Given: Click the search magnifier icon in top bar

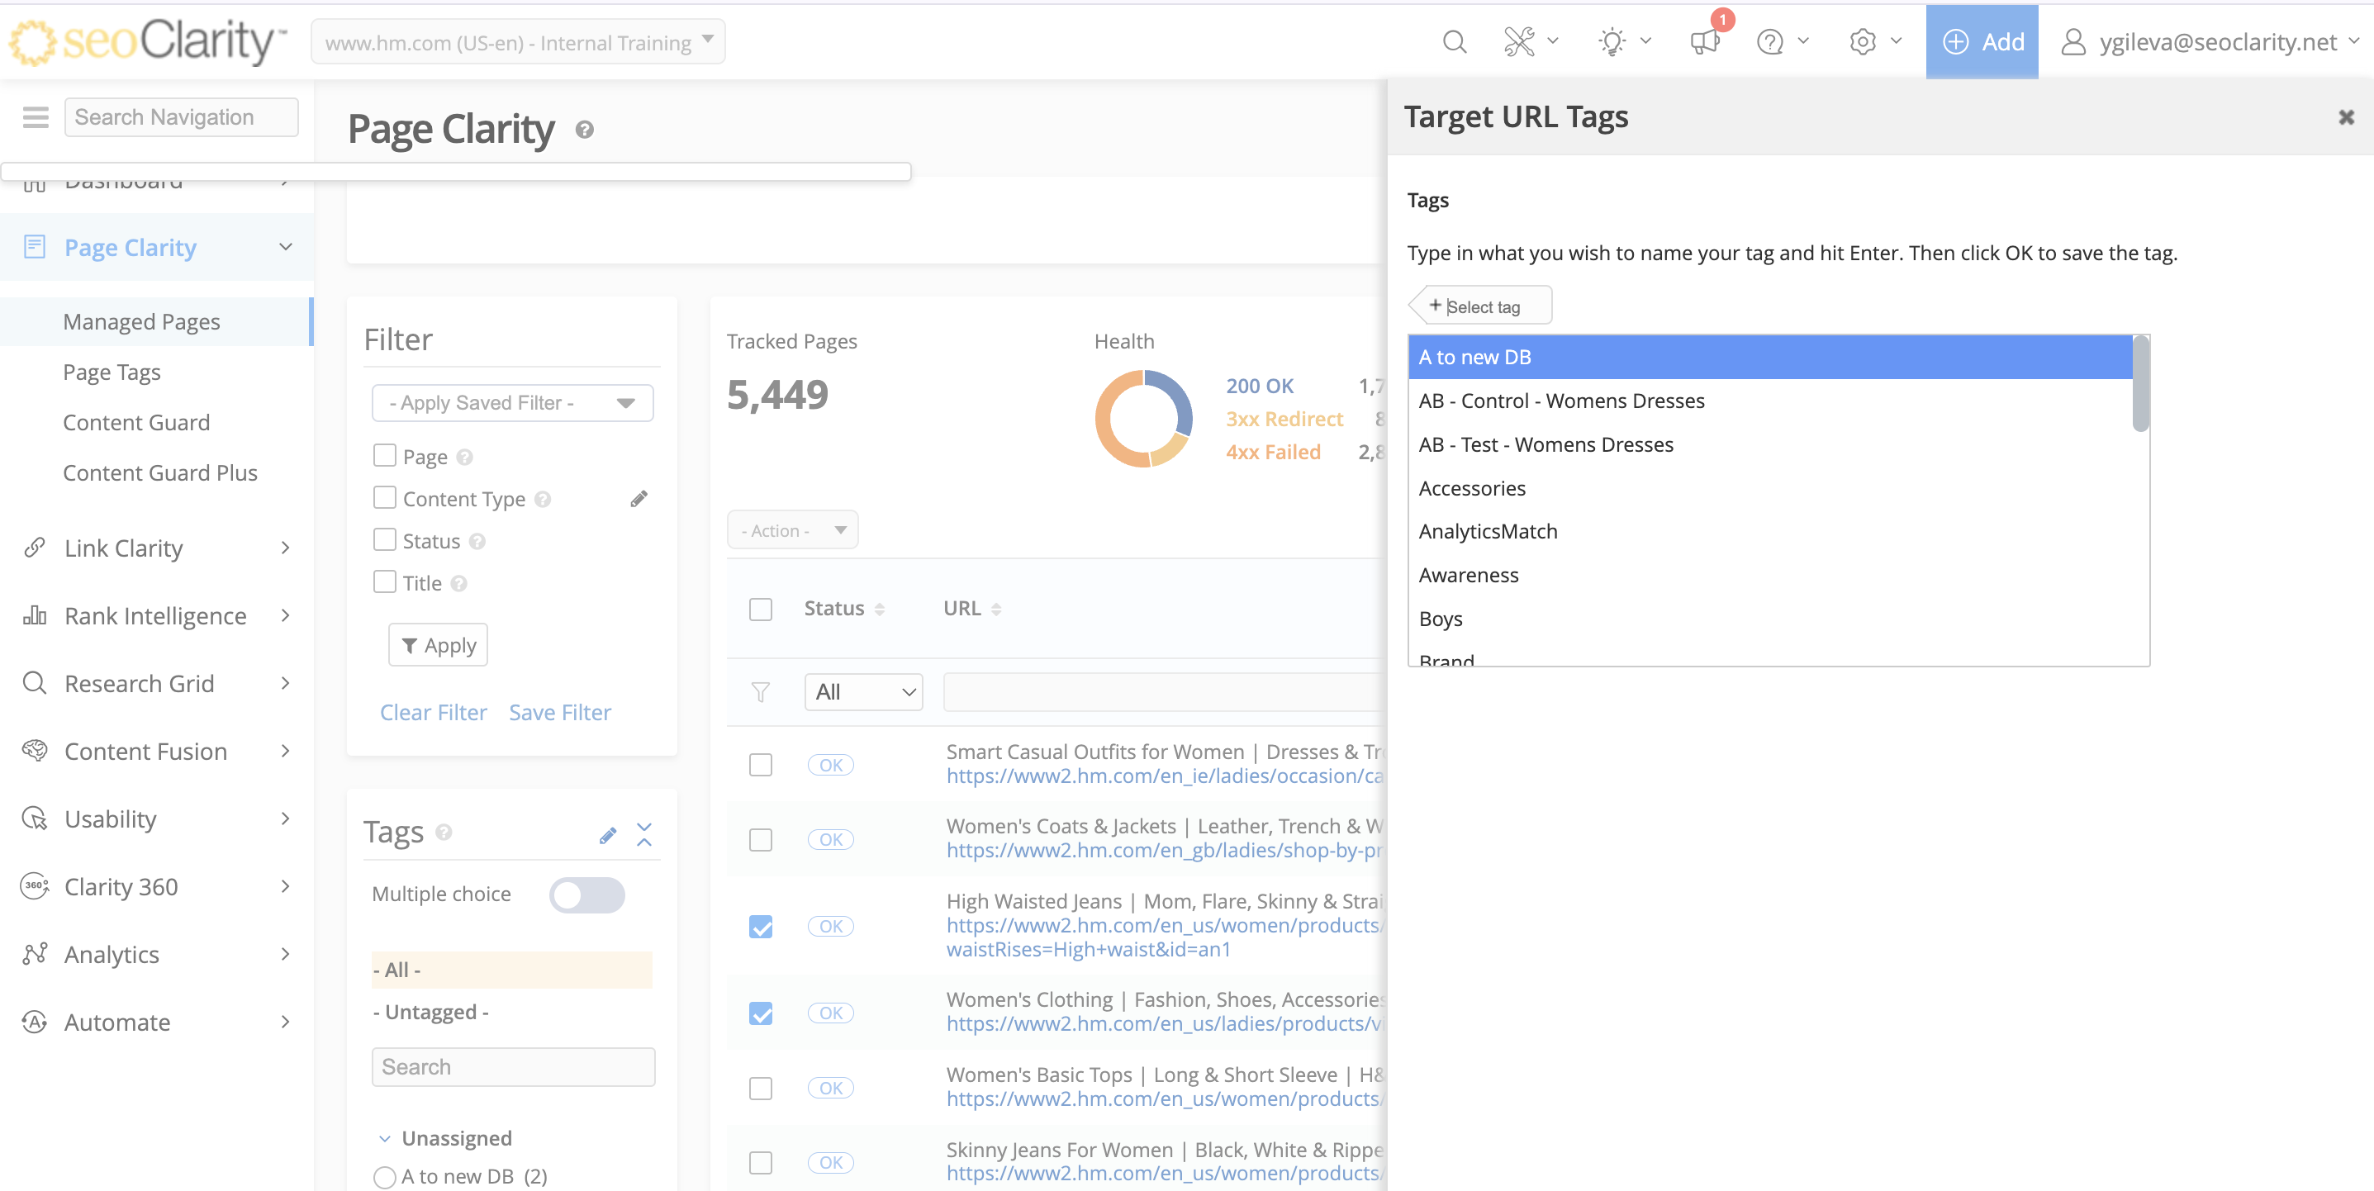Looking at the screenshot, I should click(1455, 42).
